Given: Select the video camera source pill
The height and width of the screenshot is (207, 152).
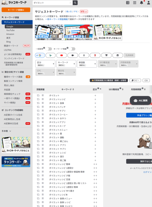Looking at the screenshot, I should [73, 55].
